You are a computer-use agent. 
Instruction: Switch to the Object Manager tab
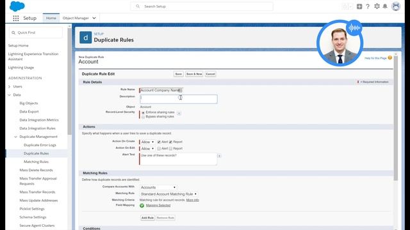tap(76, 18)
